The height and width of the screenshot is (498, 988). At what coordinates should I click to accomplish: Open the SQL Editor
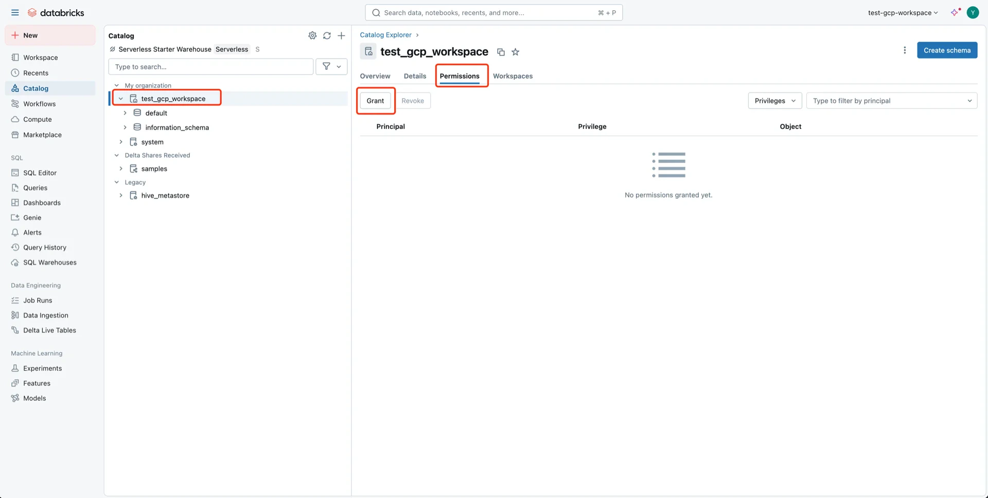[50, 173]
